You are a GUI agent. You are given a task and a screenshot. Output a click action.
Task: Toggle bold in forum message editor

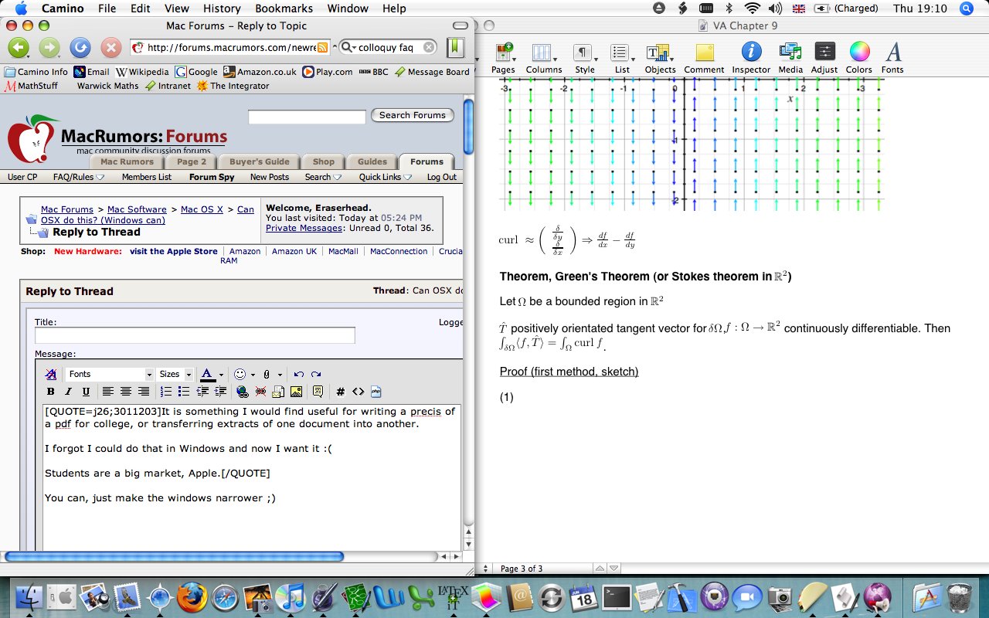click(x=51, y=392)
